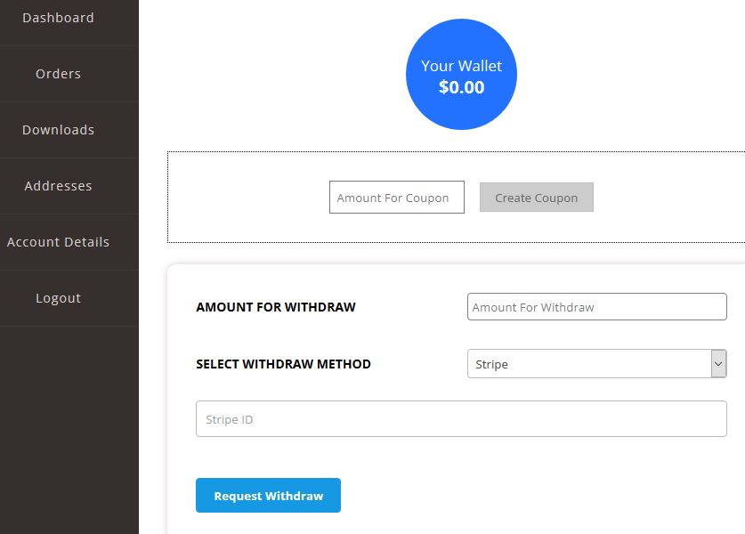Viewport: 745px width, 534px height.
Task: Click the AMOUNT FOR WITHDRAW label
Action: (x=276, y=307)
